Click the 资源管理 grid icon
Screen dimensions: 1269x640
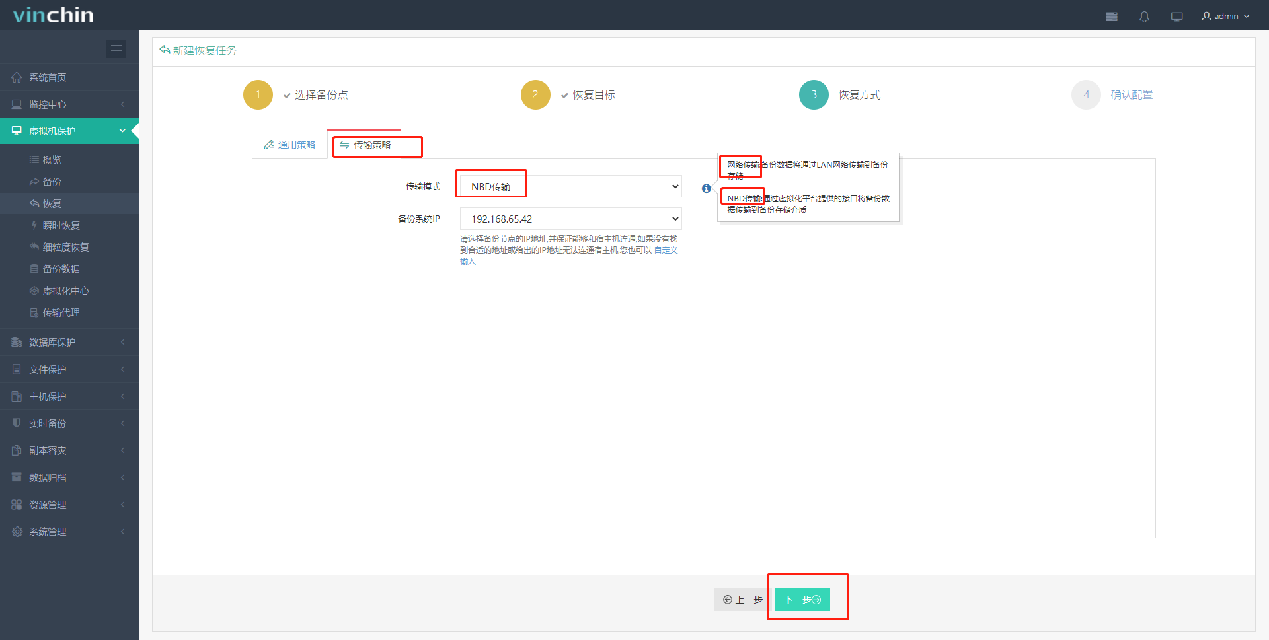17,505
